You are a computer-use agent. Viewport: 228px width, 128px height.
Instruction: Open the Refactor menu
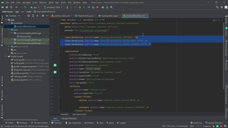(43, 2)
